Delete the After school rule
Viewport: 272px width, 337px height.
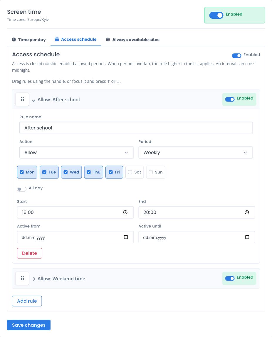pos(29,253)
